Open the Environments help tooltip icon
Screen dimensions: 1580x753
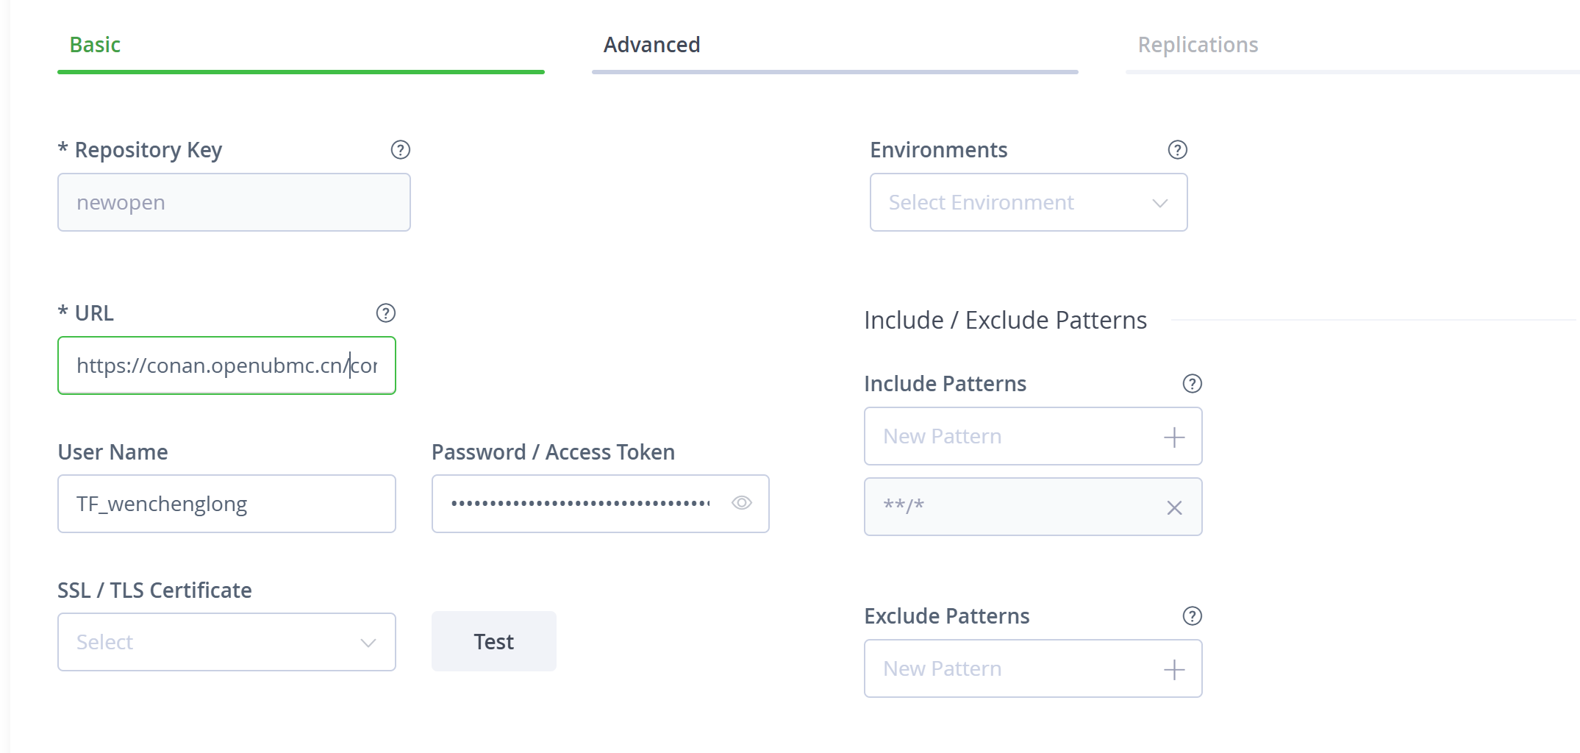tap(1177, 150)
